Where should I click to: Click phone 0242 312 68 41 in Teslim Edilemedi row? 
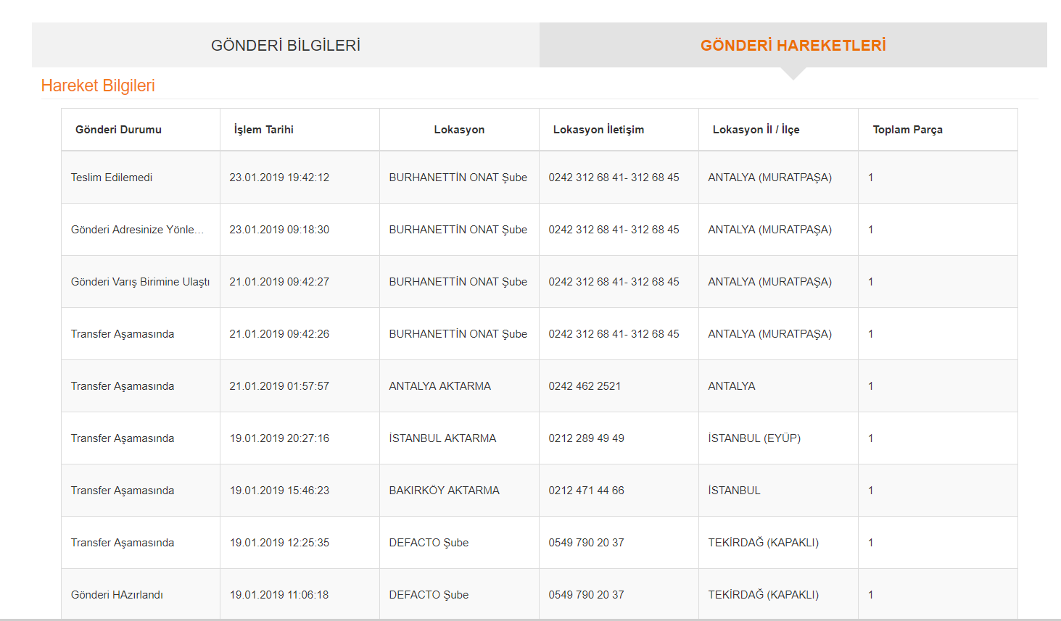pyautogui.click(x=614, y=178)
